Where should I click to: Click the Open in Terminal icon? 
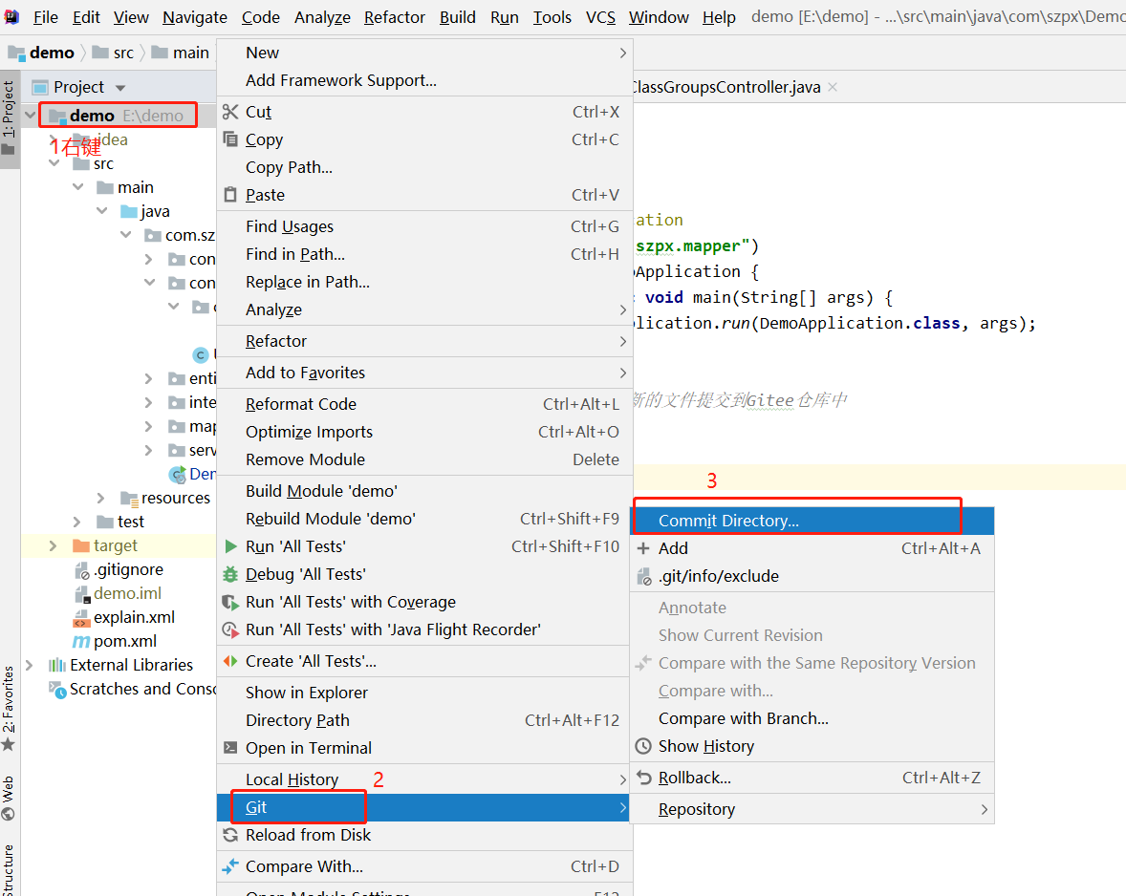tap(229, 748)
